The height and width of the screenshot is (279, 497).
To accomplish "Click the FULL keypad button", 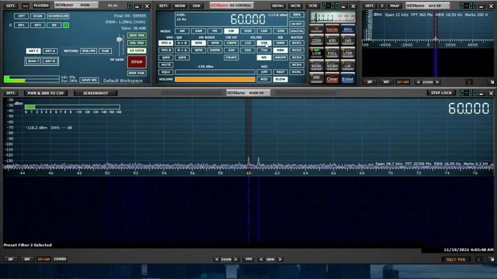I will click(332, 53).
